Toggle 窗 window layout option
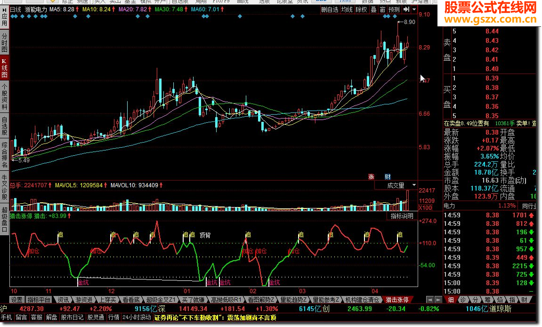The width and height of the screenshot is (542, 327). [x=383, y=10]
